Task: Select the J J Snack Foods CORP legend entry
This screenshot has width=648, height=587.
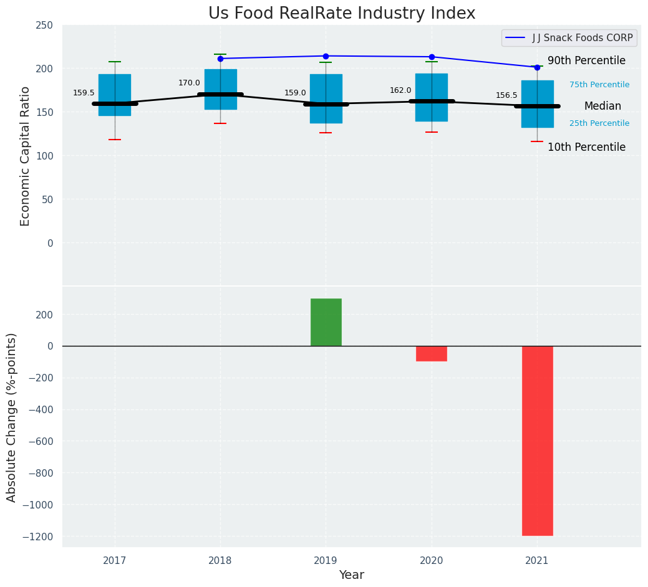Action: click(x=583, y=38)
